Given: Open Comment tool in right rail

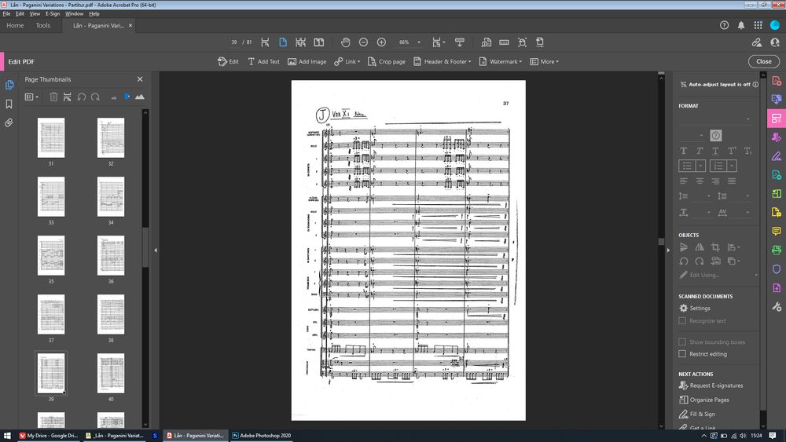Looking at the screenshot, I should [x=777, y=232].
